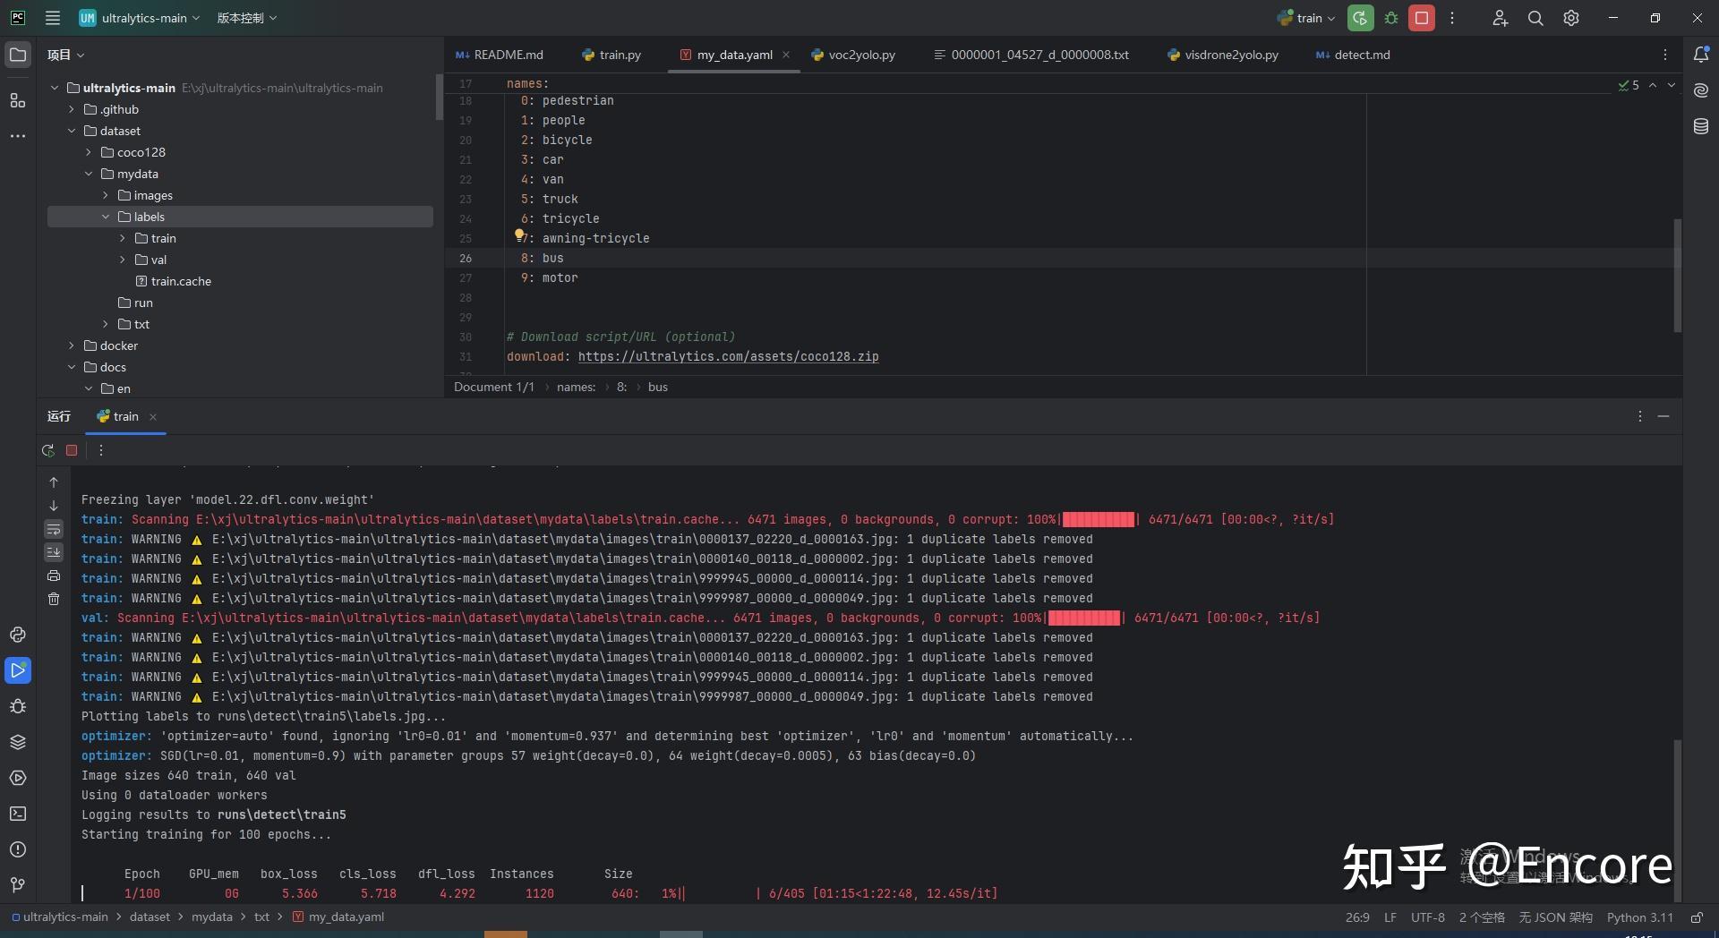Toggle the read-only lock icon in status bar
This screenshot has height=938, width=1719.
1696,917
